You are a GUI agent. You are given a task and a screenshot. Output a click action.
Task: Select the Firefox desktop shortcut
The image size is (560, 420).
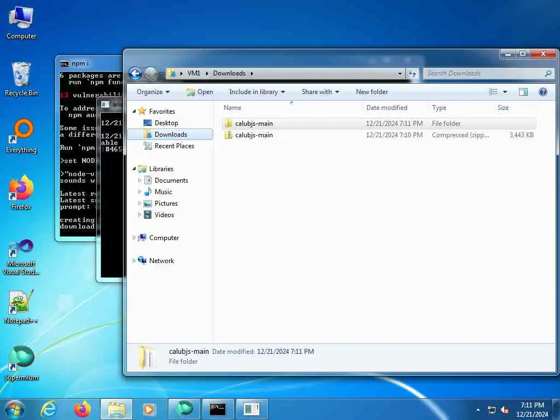21,193
